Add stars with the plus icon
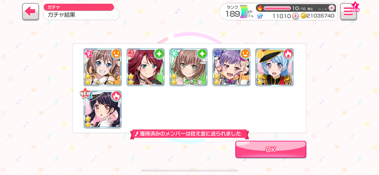 coord(295,16)
